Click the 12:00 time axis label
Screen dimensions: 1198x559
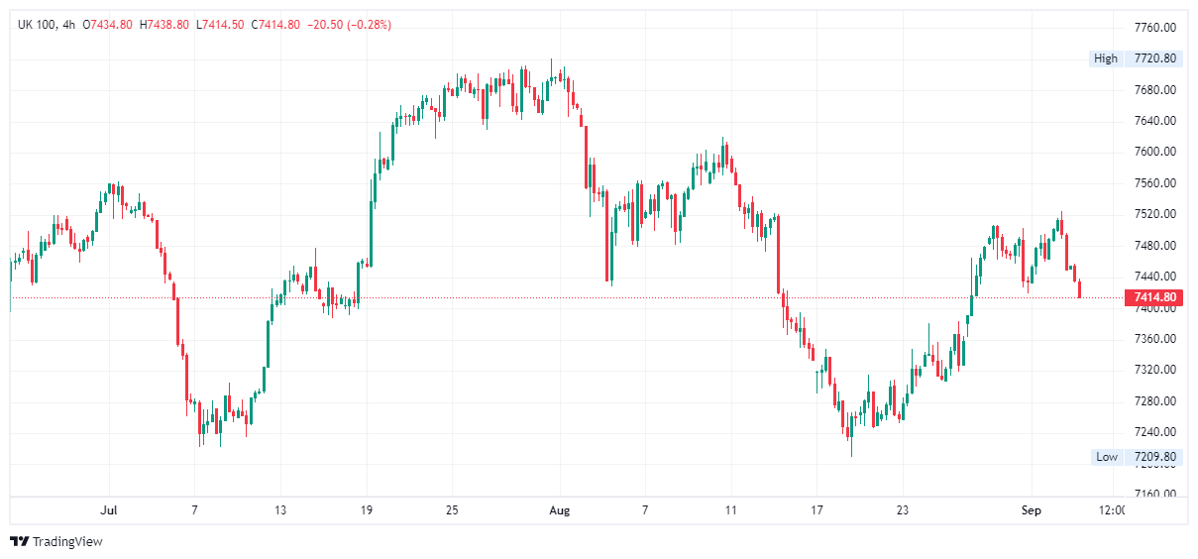[x=1113, y=510]
